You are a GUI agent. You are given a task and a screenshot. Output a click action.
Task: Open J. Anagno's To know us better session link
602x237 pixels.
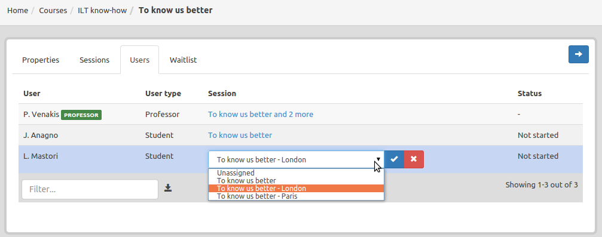pos(240,135)
